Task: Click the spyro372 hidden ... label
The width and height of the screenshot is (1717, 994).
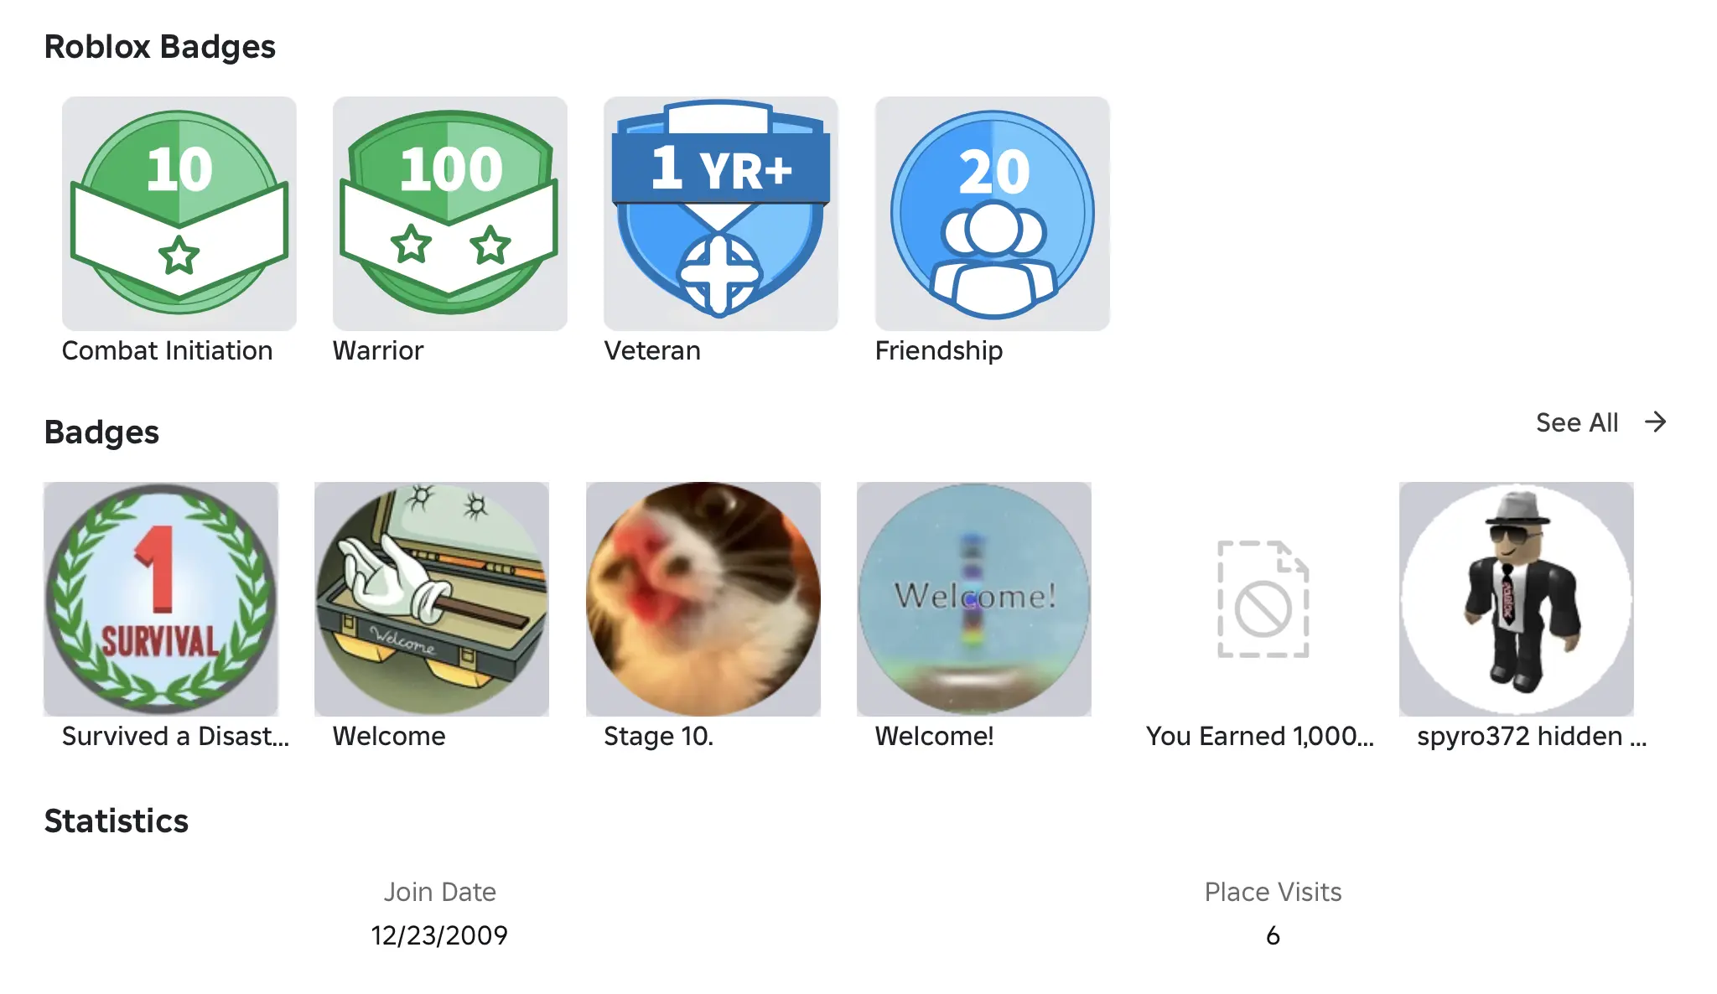Action: pos(1532,736)
